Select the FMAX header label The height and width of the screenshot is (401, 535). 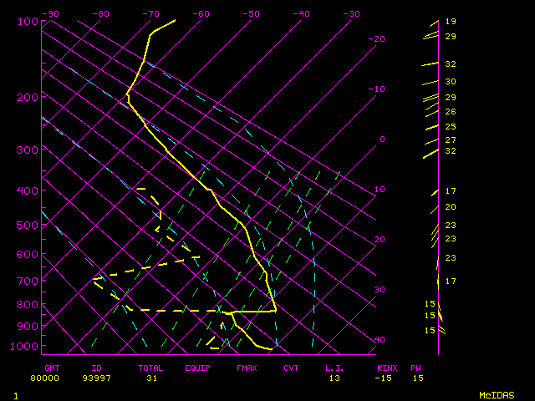(x=246, y=368)
